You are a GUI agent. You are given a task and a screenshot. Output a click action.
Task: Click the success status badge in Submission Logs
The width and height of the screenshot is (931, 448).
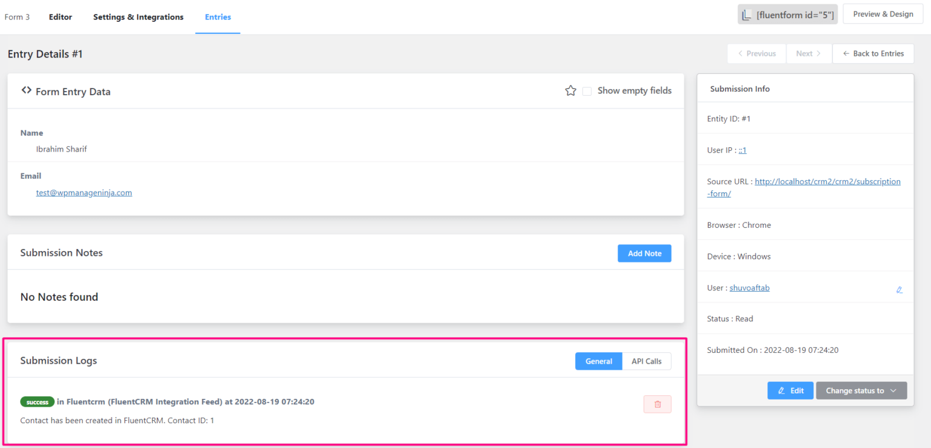coord(37,401)
